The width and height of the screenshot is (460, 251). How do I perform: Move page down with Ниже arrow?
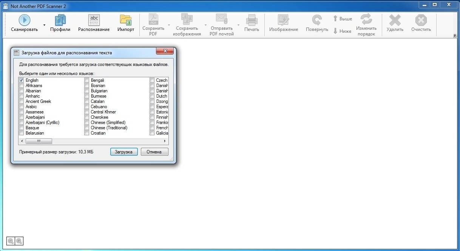click(335, 31)
